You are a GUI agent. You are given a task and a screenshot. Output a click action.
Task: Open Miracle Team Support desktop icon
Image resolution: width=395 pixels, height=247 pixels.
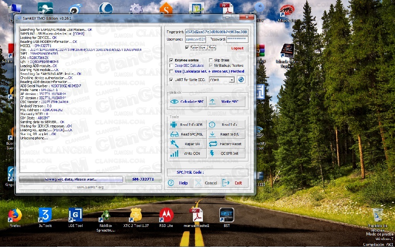coord(287,56)
